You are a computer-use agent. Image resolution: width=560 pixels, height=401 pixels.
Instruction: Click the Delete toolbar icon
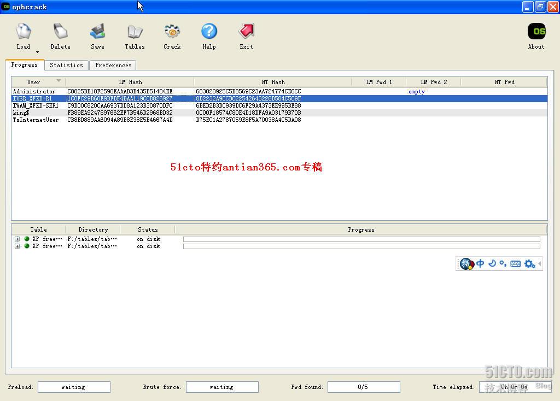[x=60, y=32]
